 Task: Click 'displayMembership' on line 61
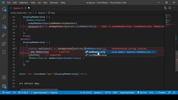pyautogui.click(x=66, y=74)
